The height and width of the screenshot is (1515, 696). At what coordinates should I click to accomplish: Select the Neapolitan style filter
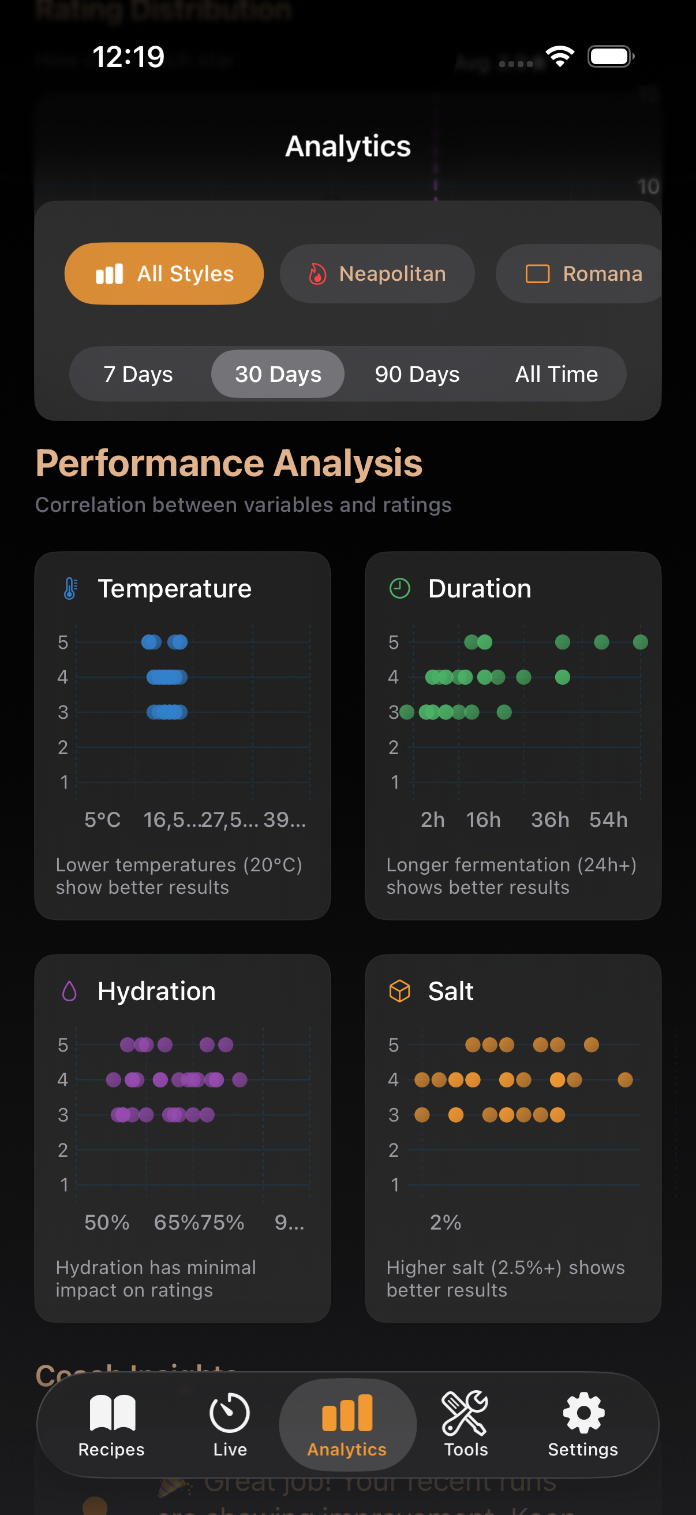click(376, 273)
